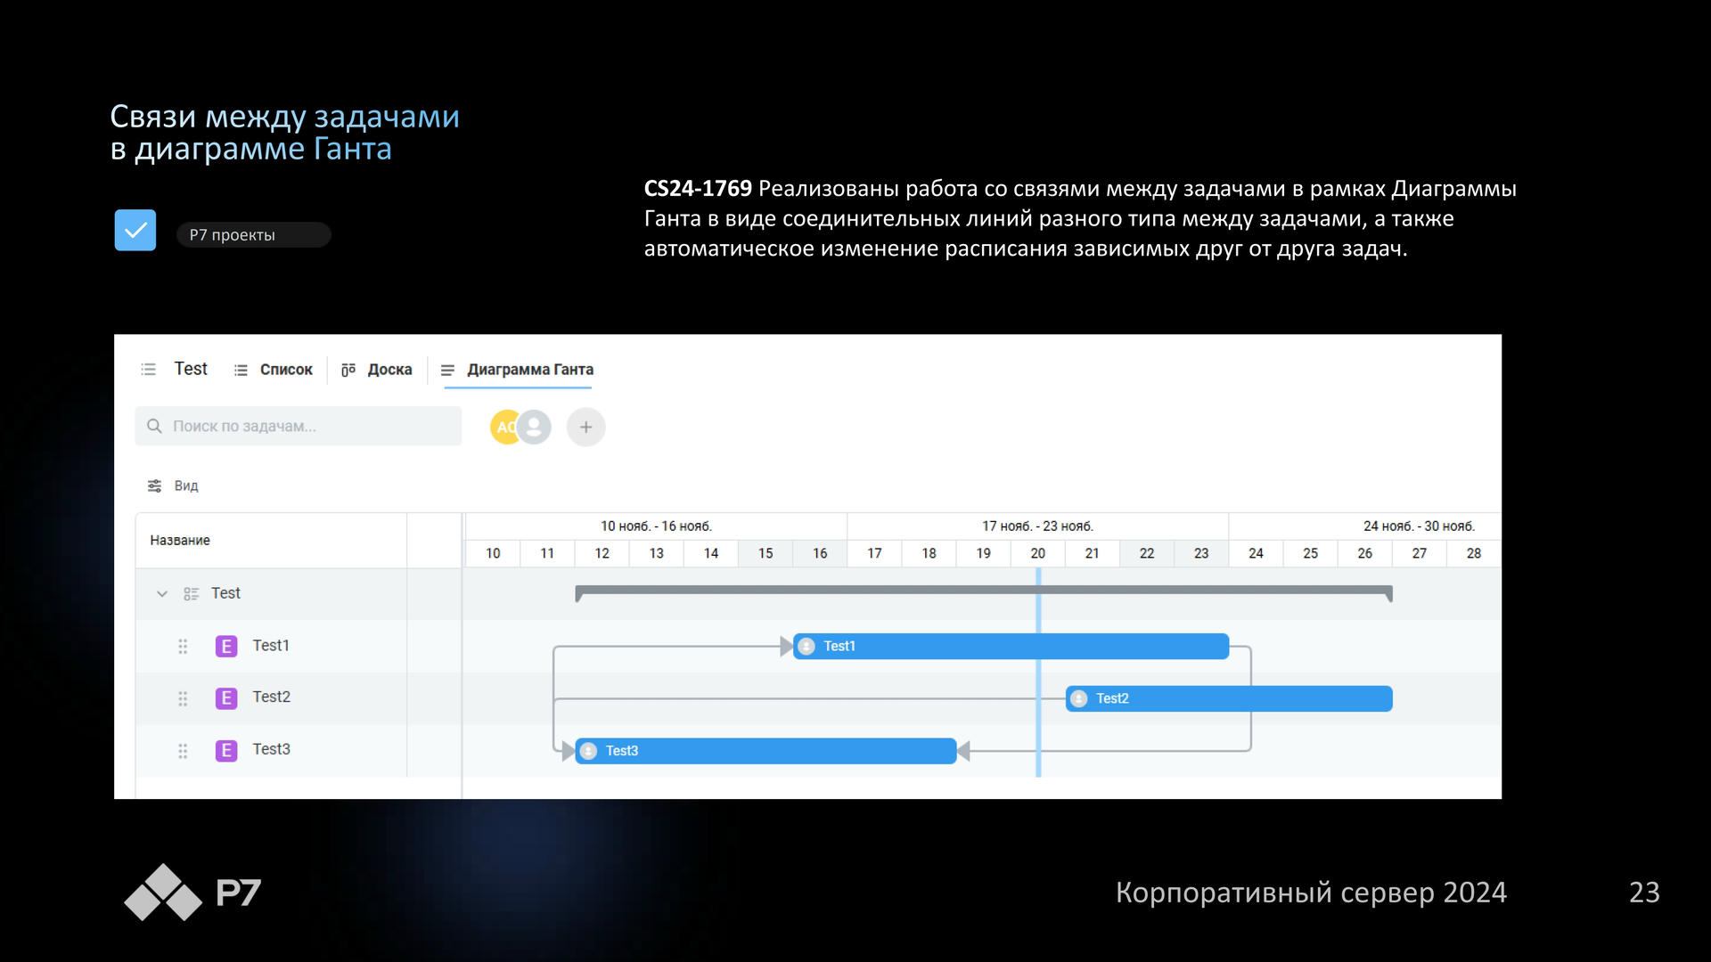
Task: Switch to the Список tab
Action: tap(274, 370)
